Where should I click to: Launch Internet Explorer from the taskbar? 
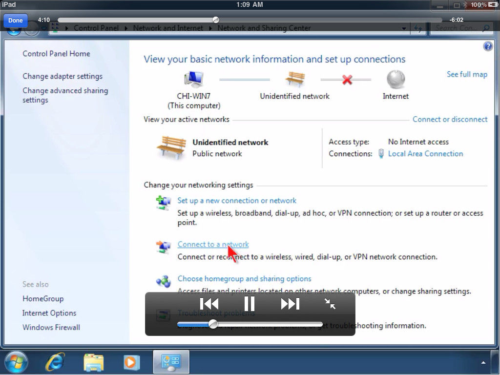tap(55, 362)
